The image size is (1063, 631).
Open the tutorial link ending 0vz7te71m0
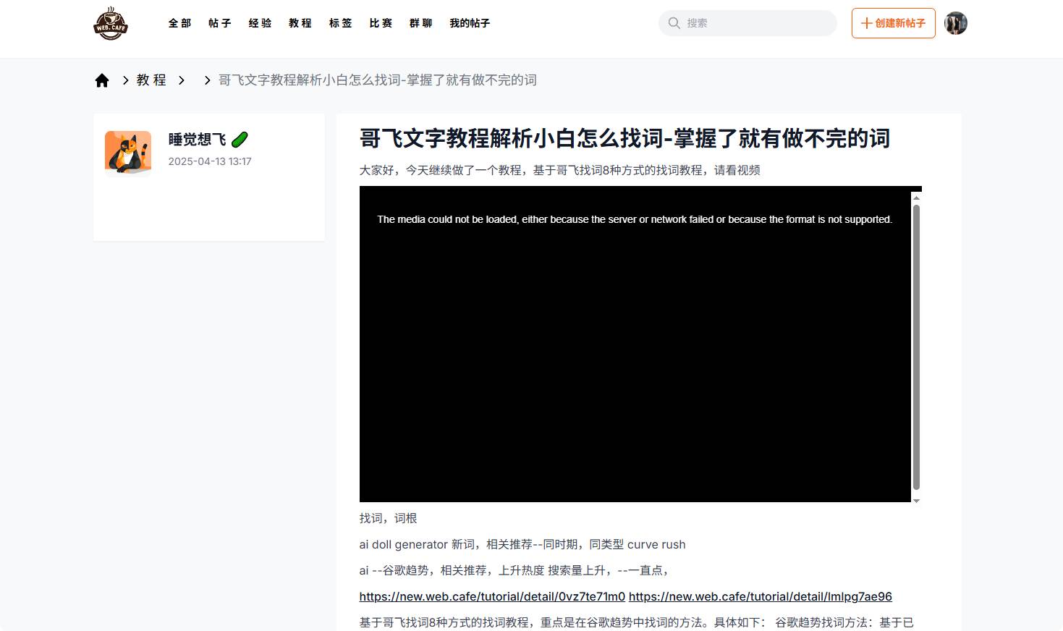click(492, 596)
